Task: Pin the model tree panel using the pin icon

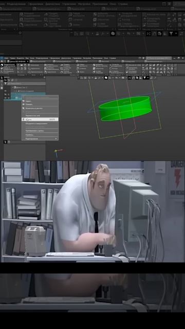Action: coord(44,77)
